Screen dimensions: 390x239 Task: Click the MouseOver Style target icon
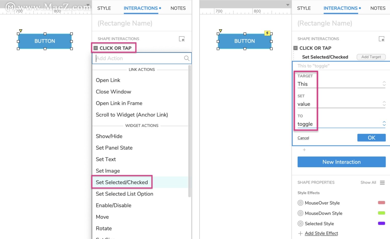click(x=301, y=203)
